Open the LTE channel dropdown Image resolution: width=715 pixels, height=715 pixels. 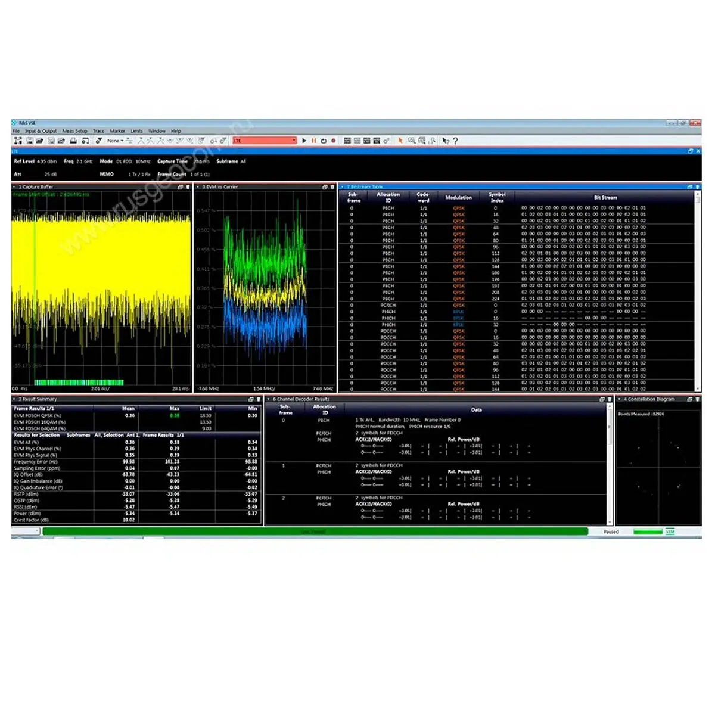pos(294,141)
